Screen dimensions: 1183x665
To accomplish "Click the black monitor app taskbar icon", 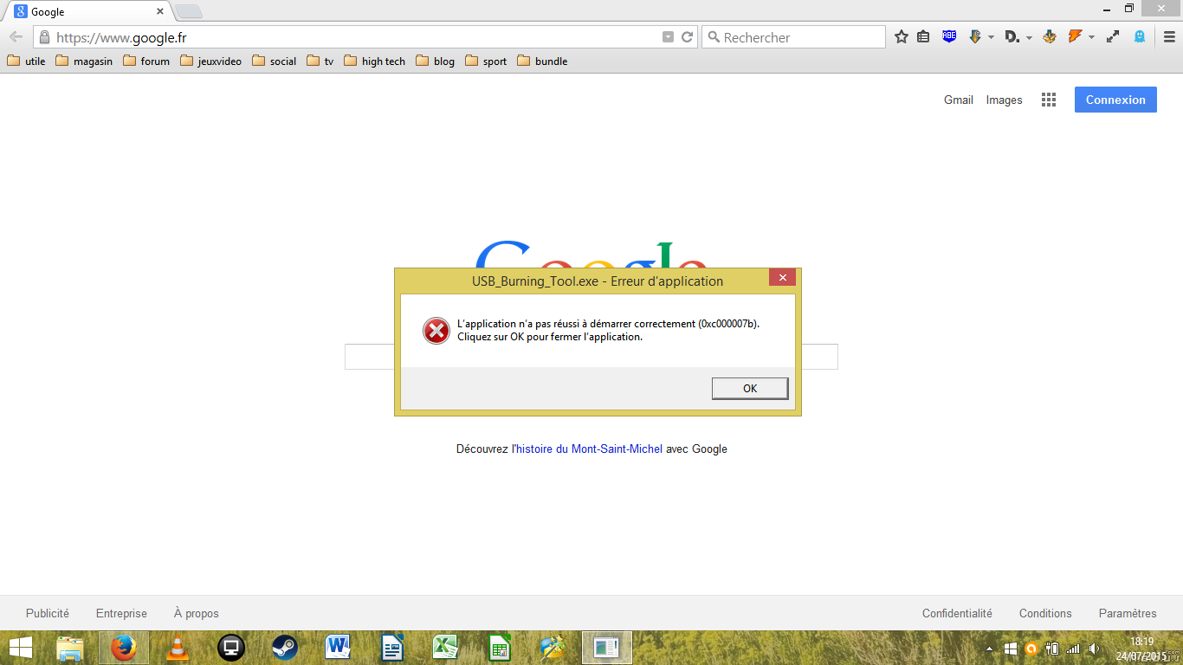I will click(231, 648).
